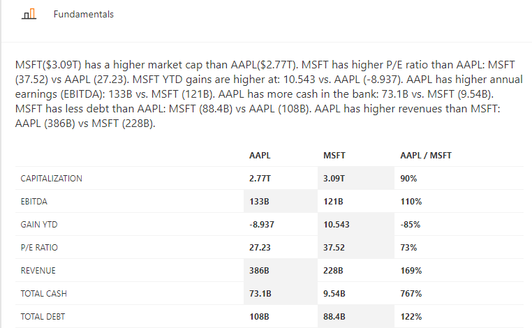Select the REVENUE row label
This screenshot has width=532, height=328.
[38, 271]
